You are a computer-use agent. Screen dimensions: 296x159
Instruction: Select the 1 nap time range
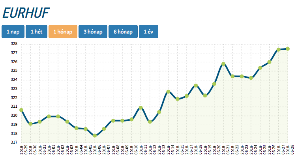(x=13, y=32)
